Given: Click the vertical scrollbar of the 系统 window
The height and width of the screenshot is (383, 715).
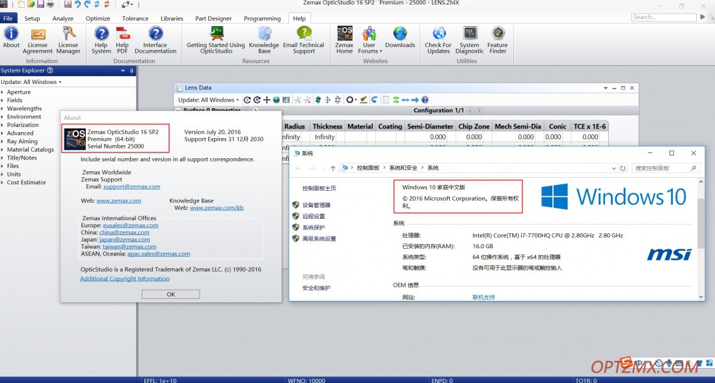Looking at the screenshot, I should pos(701,240).
